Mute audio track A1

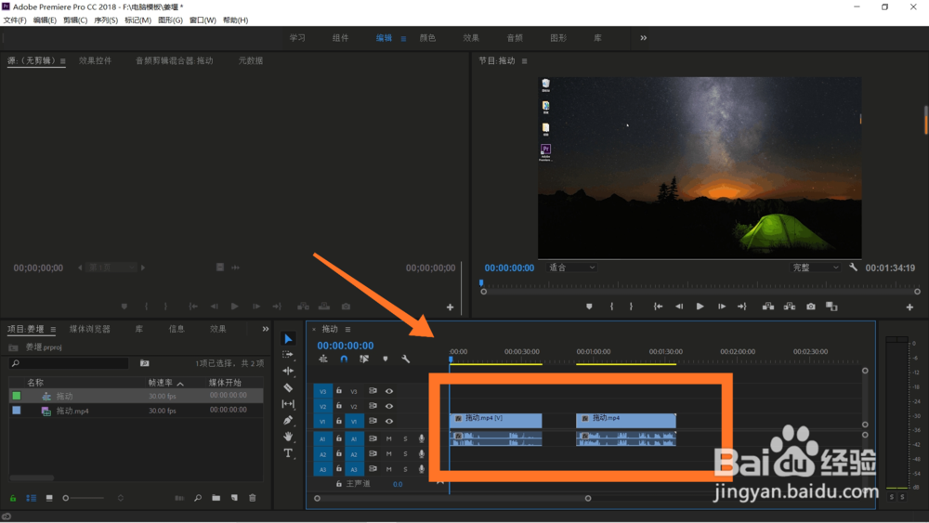[388, 438]
